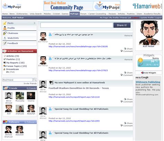Open the Career Counseling menu item
164x141 pixels.
click(x=97, y=14)
